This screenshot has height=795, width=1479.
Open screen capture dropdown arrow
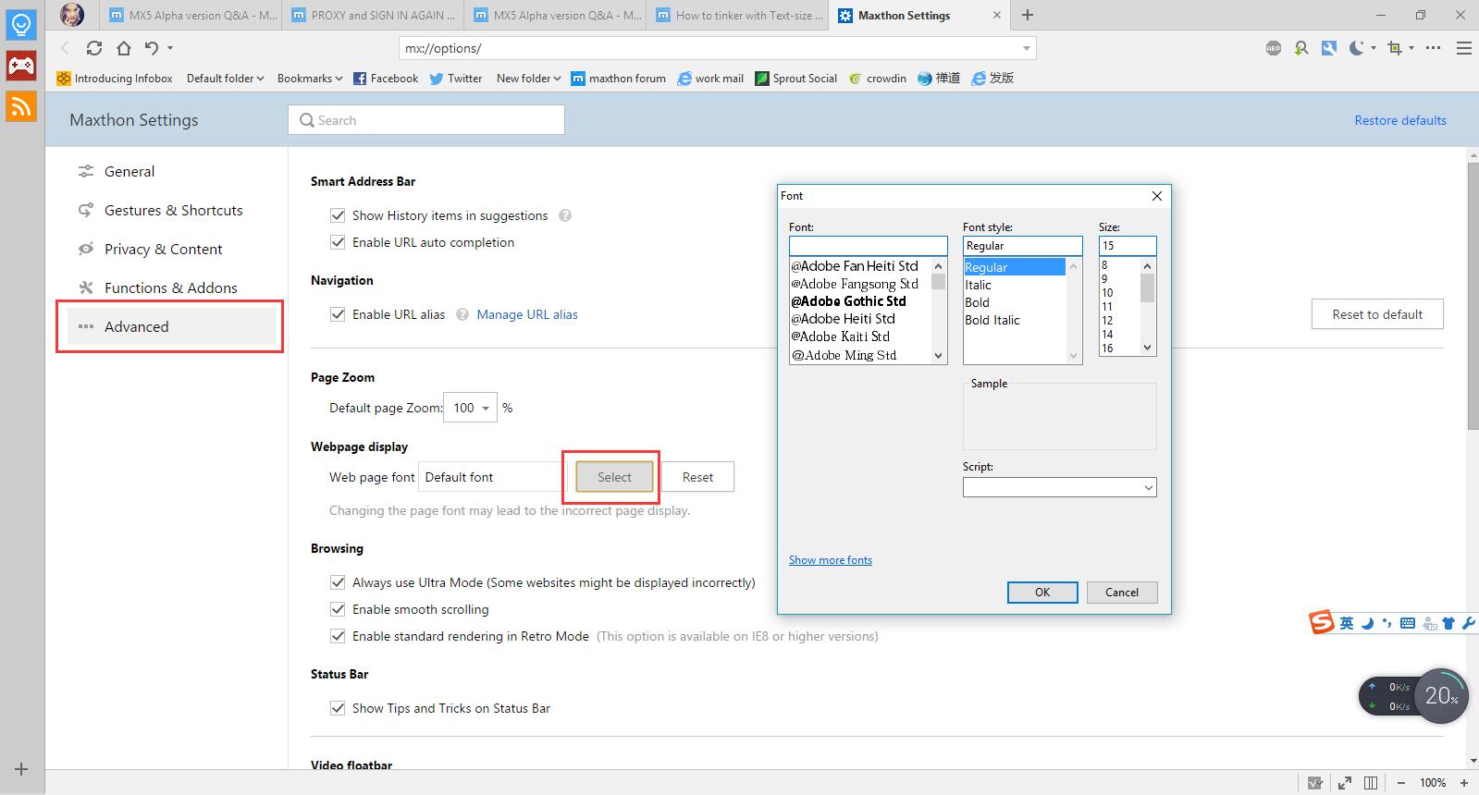pos(1411,48)
